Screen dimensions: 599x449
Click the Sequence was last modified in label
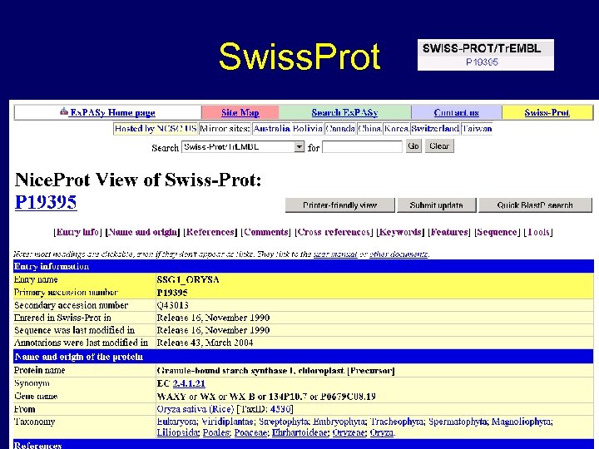coord(74,330)
